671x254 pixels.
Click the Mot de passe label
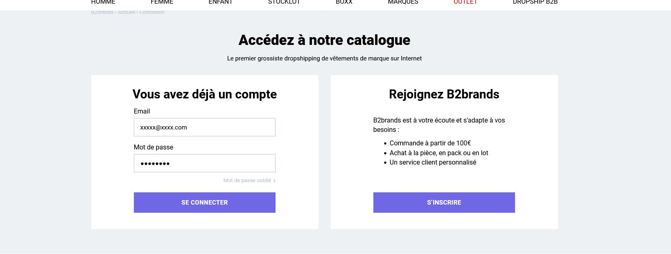click(x=153, y=147)
